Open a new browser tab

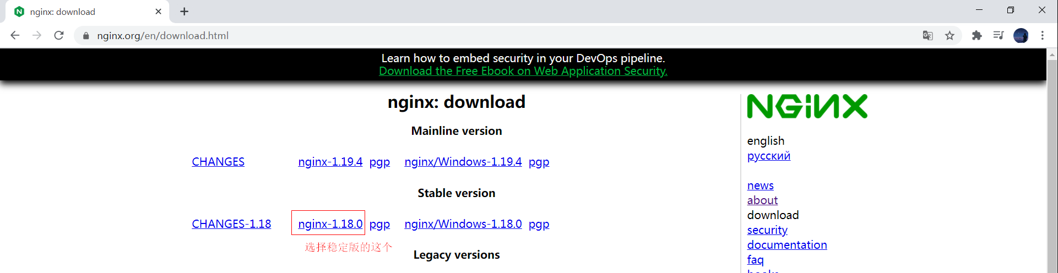184,12
